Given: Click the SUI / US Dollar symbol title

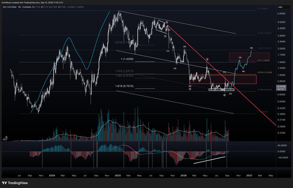Looking at the screenshot, I should (x=10, y=7).
